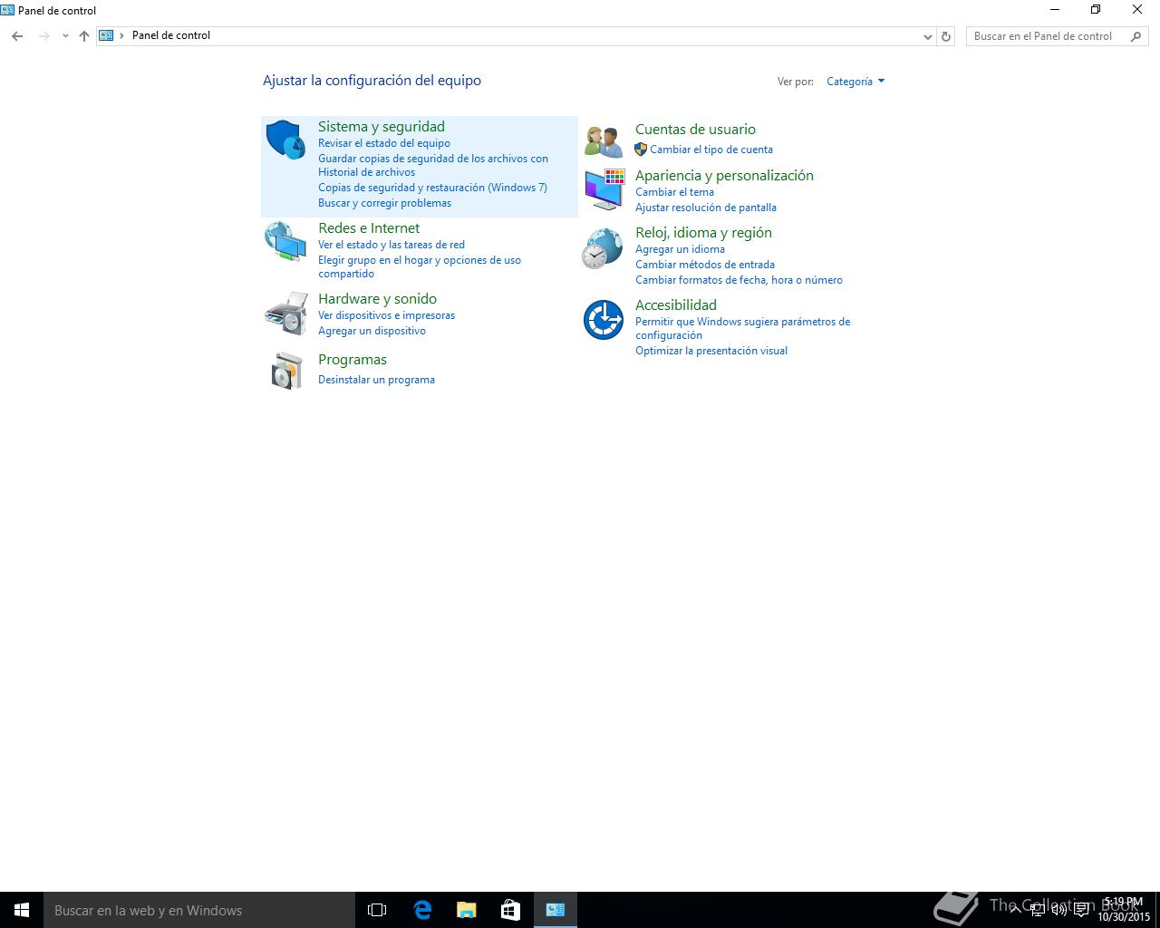1160x928 pixels.
Task: Click Optimizar la presentación visual
Action: 711,351
